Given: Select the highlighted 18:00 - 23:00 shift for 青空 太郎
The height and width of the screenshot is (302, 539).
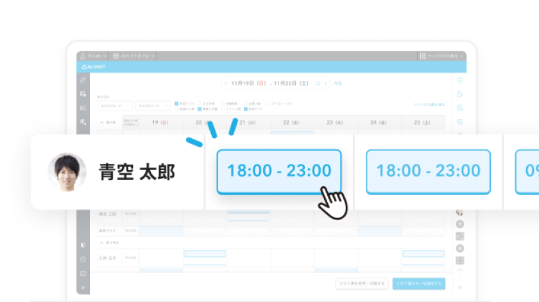Looking at the screenshot, I should (x=279, y=171).
